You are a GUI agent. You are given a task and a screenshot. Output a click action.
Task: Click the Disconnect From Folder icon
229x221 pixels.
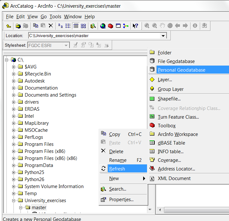26,26
